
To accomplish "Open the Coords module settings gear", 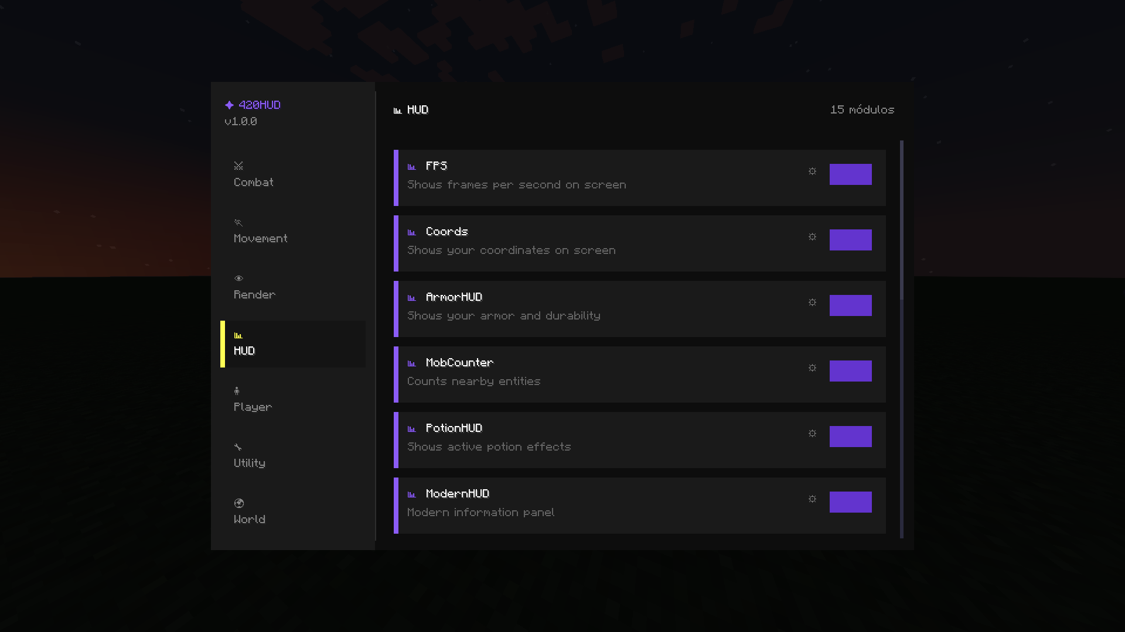I will click(812, 237).
